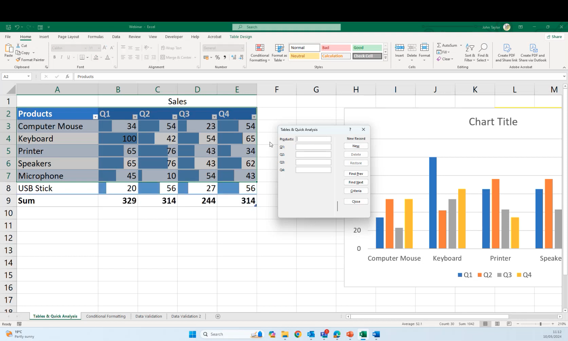
Task: Open the Table Design ribbon tab
Action: coord(240,37)
